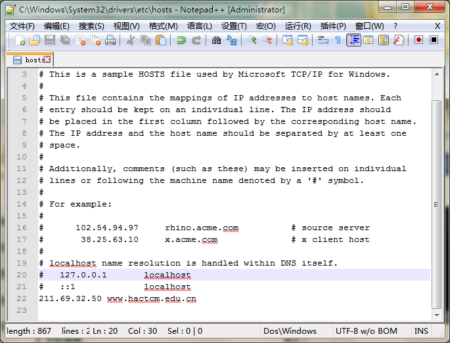Toggle synchronize horizontal scrolling icon
The height and width of the screenshot is (343, 450).
[x=303, y=41]
